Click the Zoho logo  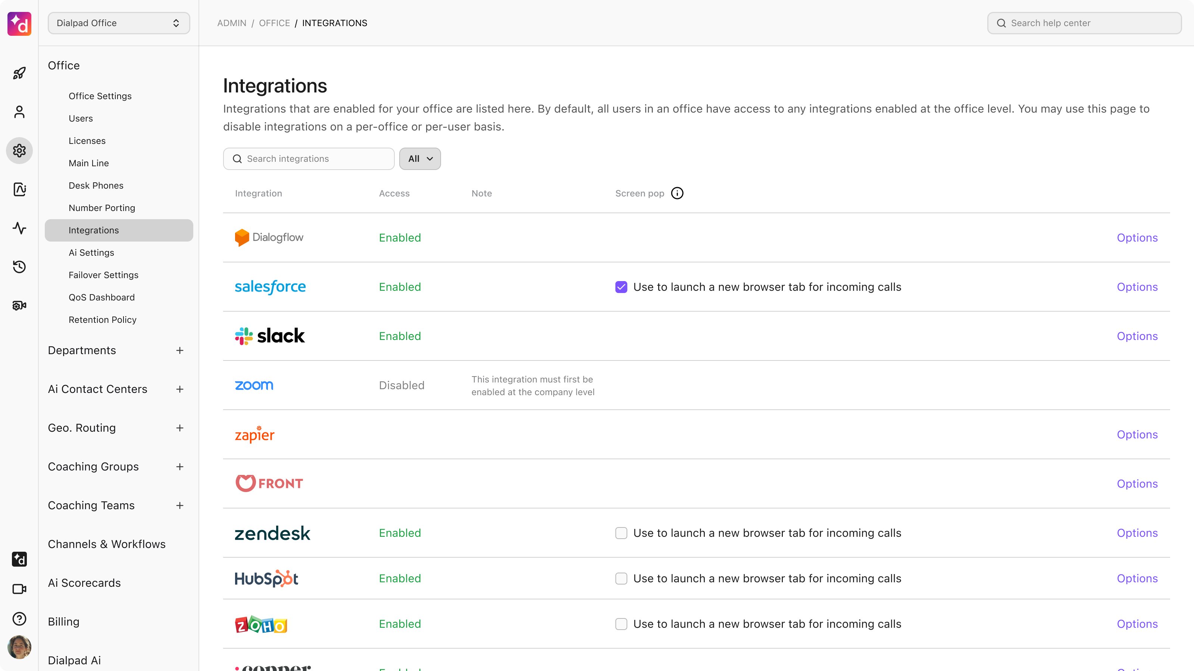261,624
